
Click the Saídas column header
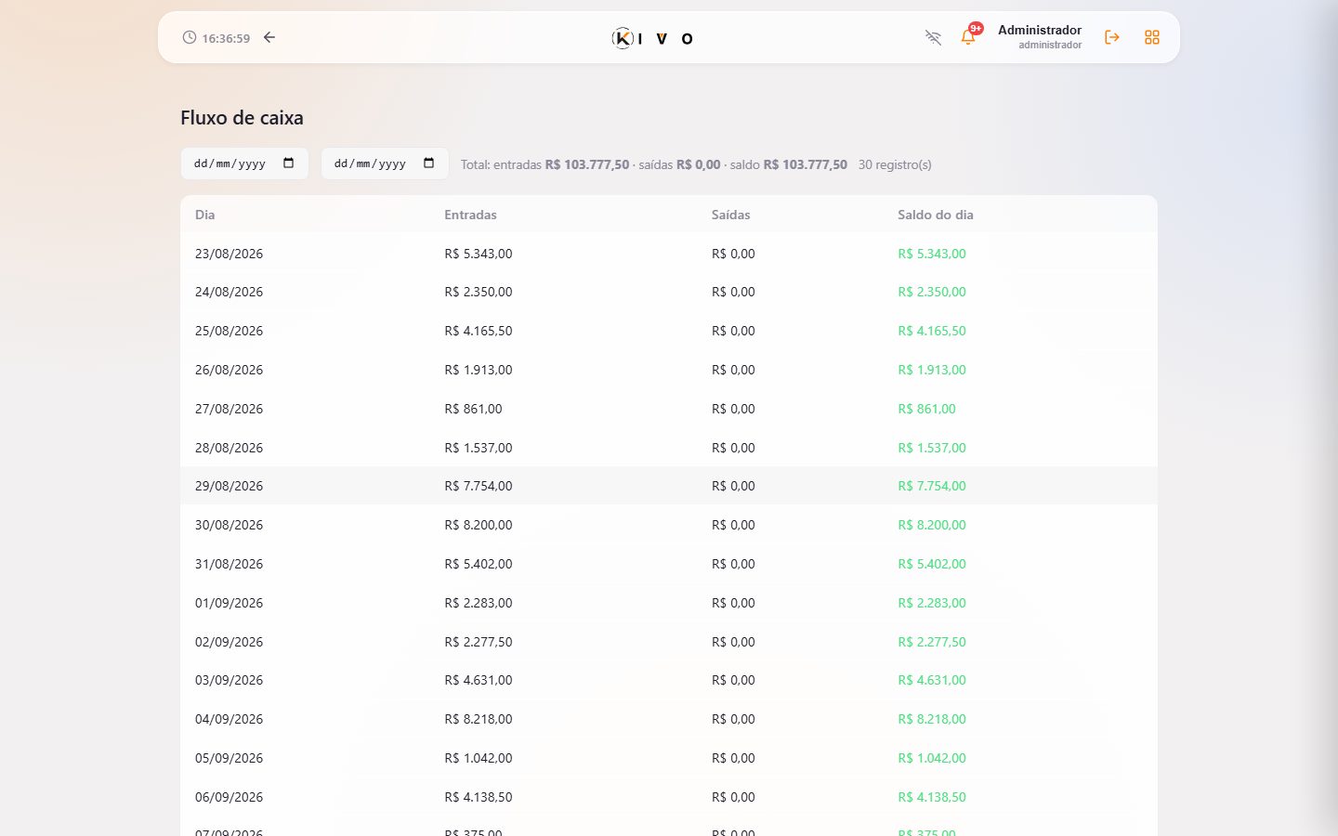[730, 215]
